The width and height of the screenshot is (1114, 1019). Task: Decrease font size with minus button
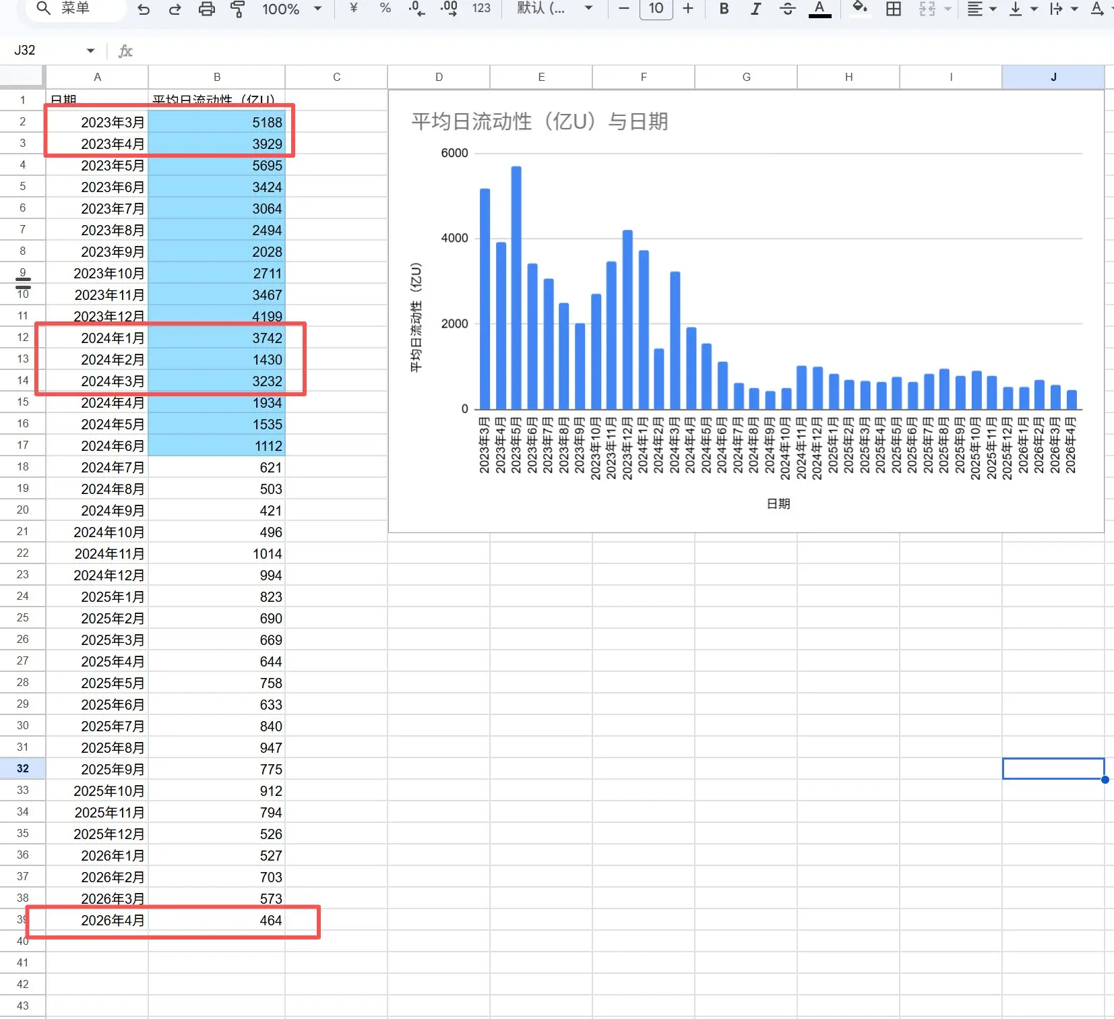(x=624, y=8)
